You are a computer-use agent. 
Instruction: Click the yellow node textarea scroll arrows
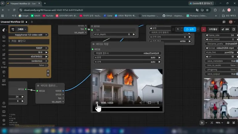(x=48, y=73)
